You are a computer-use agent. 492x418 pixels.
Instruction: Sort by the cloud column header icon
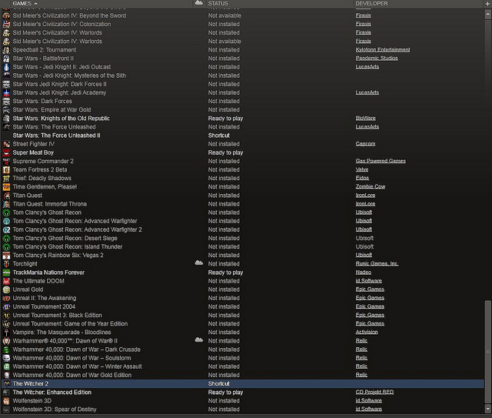(x=199, y=3)
